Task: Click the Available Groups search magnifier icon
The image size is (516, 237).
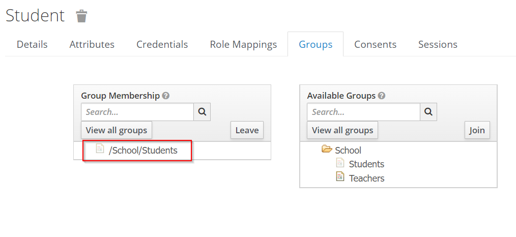Action: tap(428, 112)
